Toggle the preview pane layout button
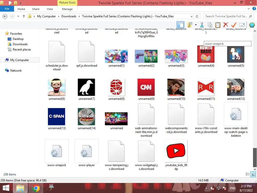Screen dimensions: 257x193 pyautogui.click(x=180, y=25)
